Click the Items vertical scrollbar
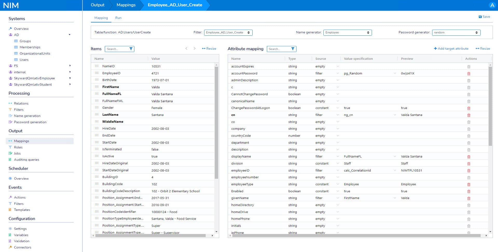 [x=216, y=122]
